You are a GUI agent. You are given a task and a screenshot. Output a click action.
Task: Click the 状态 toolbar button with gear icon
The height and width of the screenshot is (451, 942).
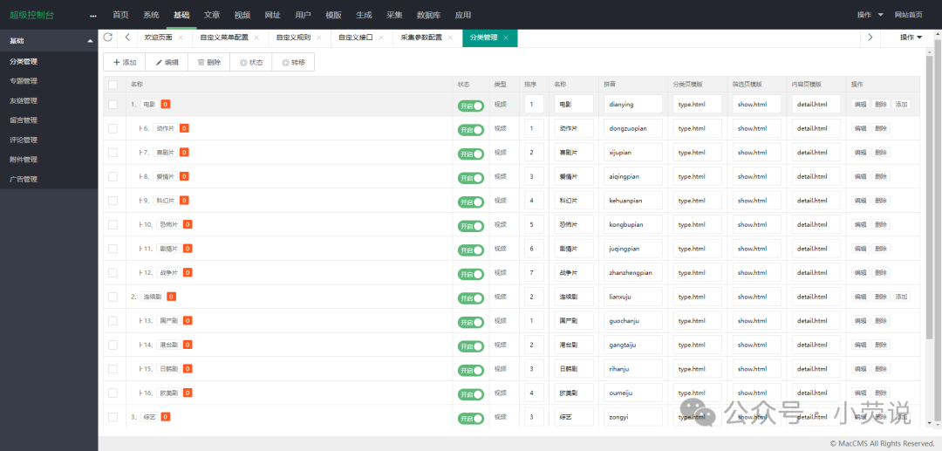click(x=251, y=63)
